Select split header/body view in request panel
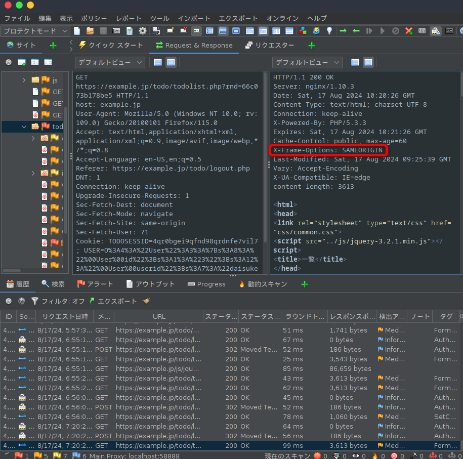Viewport: 463px width, 459px height. 158,62
